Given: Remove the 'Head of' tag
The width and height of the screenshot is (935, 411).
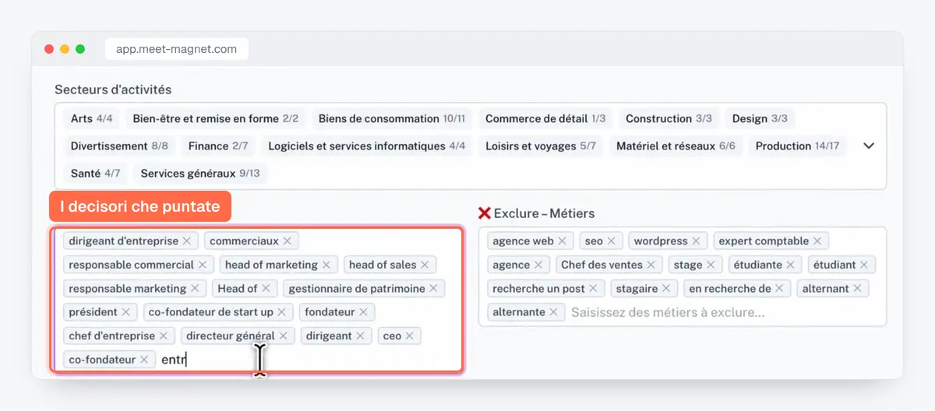Looking at the screenshot, I should 266,289.
